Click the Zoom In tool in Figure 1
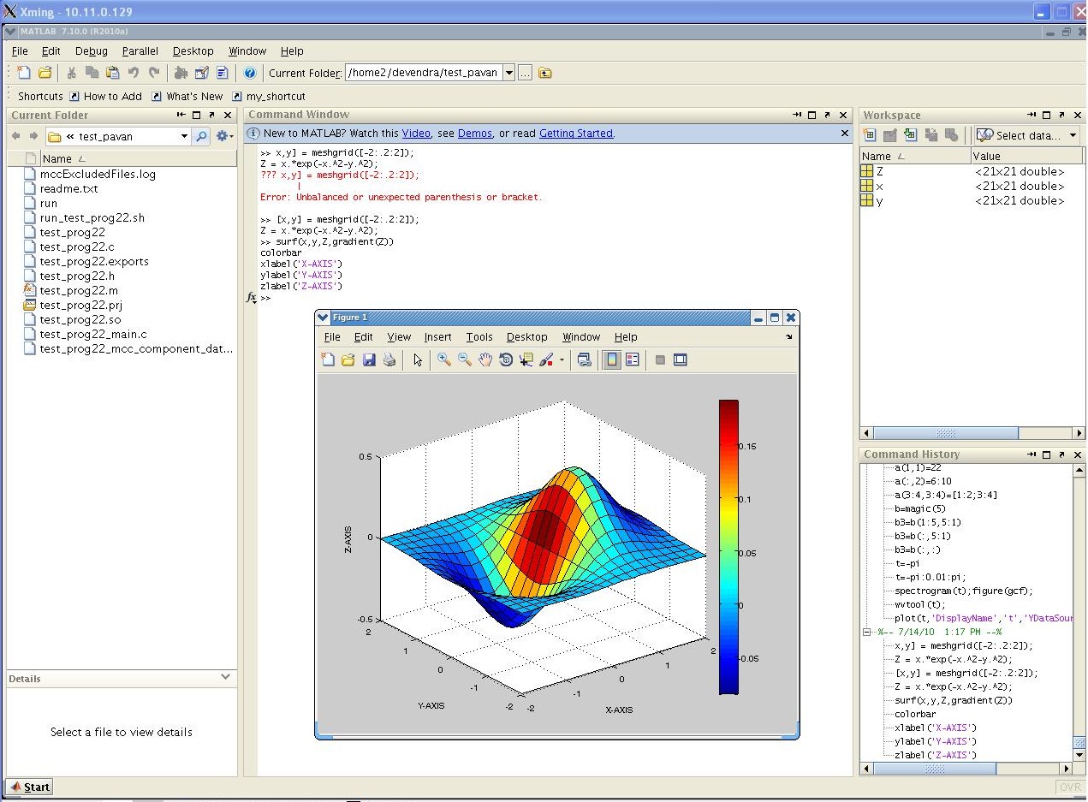 coord(443,360)
